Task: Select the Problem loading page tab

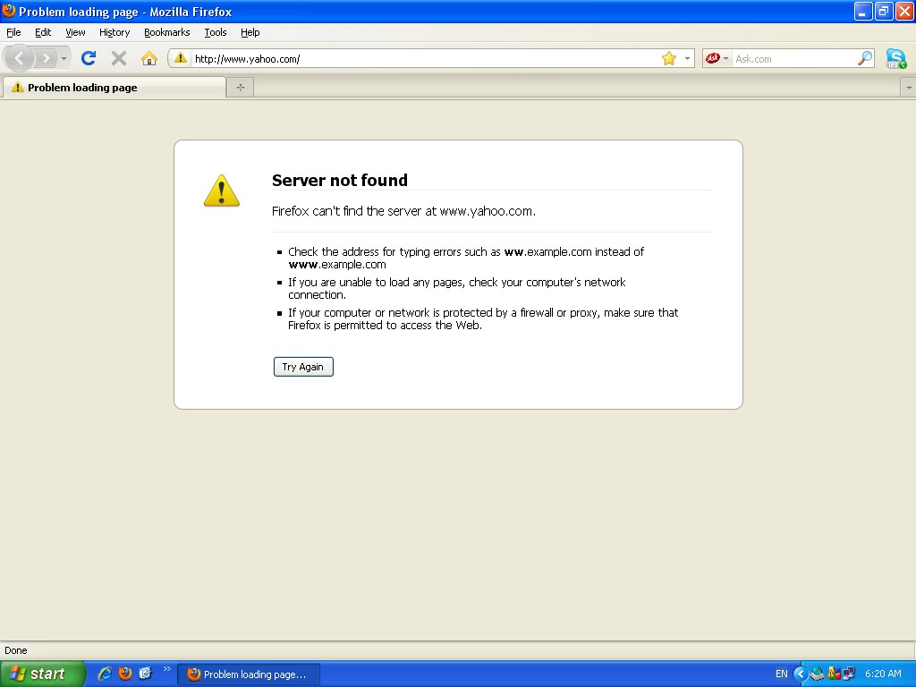Action: (114, 88)
